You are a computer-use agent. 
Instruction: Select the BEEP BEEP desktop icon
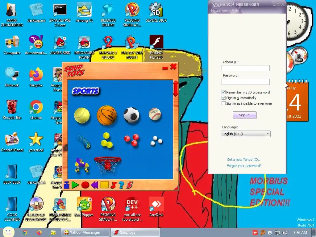pos(12,175)
